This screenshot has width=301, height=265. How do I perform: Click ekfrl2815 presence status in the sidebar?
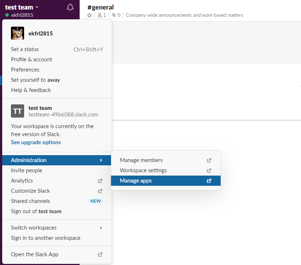point(19,15)
